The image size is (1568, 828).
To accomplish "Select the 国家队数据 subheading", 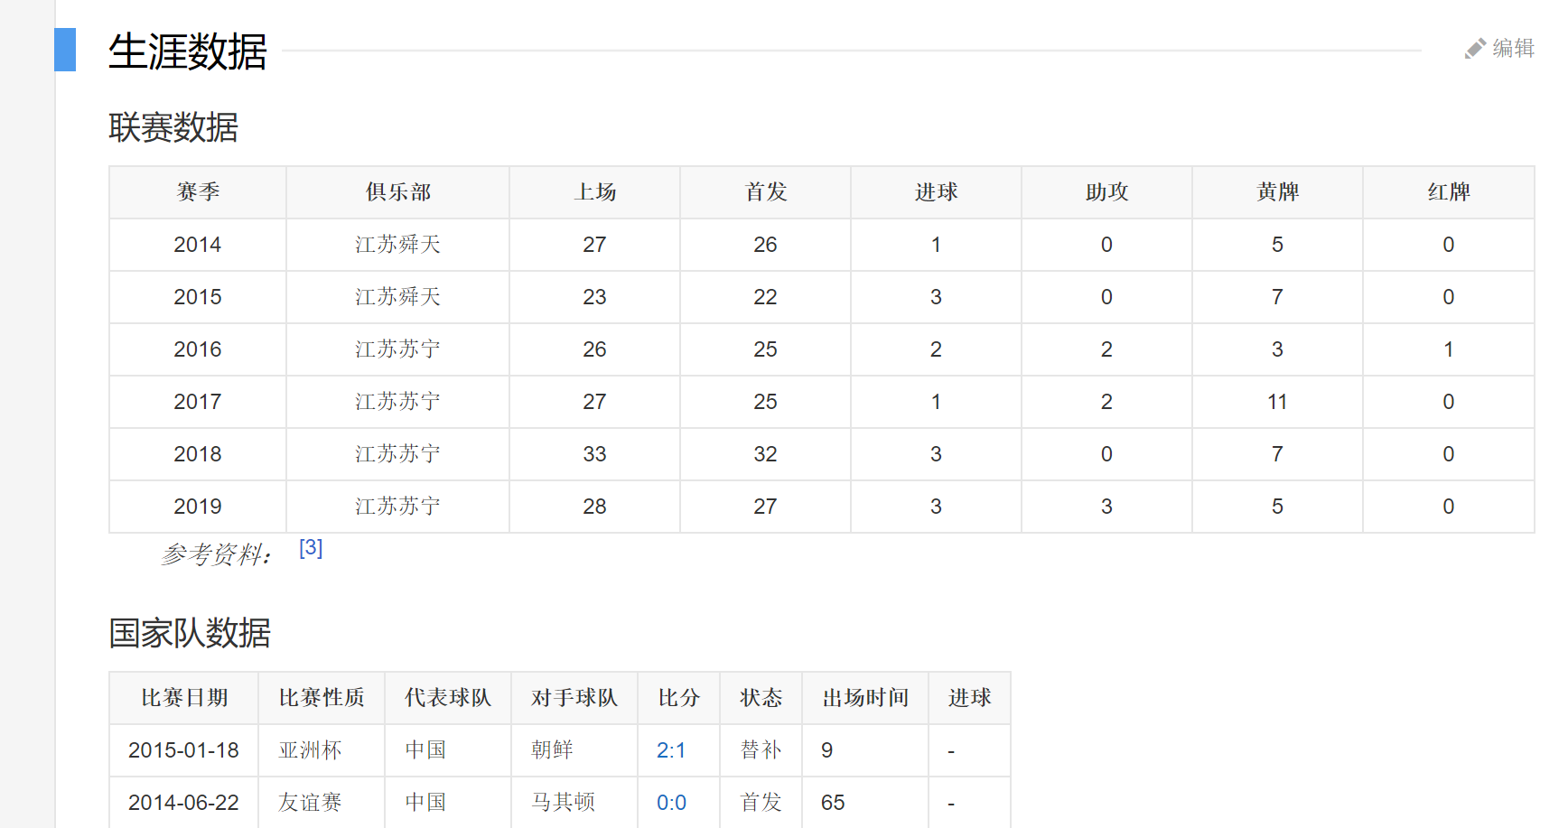I will [190, 633].
